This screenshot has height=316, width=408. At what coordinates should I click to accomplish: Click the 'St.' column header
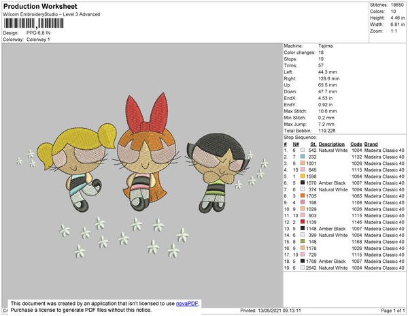(313, 144)
